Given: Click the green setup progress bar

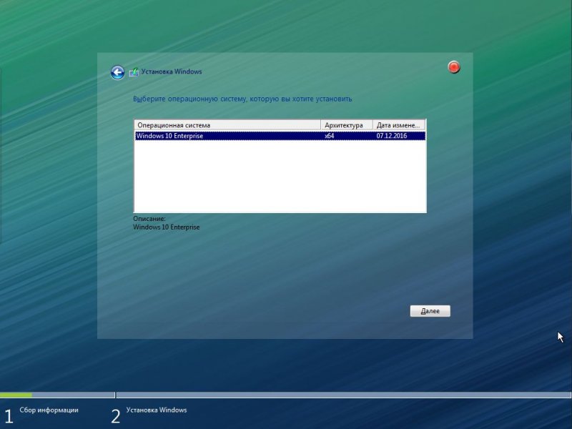Looking at the screenshot, I should coord(16,395).
